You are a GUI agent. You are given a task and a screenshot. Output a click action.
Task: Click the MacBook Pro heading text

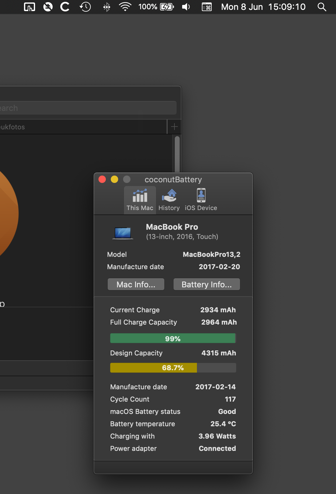[x=172, y=227]
